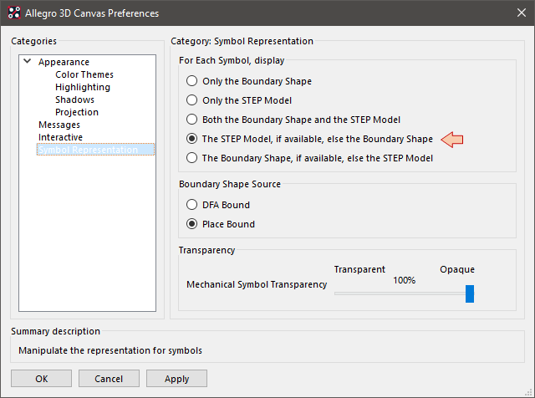Click the 'Opaque' label
This screenshot has height=398, width=535.
[457, 269]
